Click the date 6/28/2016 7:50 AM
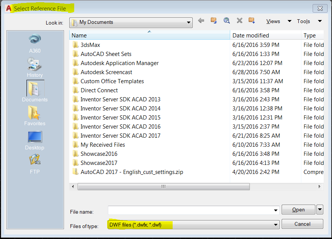Screen dimensions: 332x239 coord(256,72)
